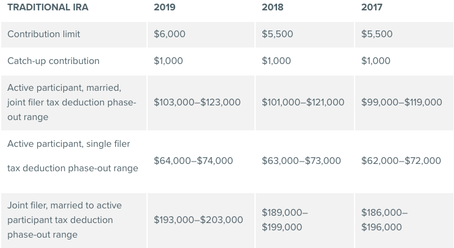Click the 2018 contribution limit value $5,500
This screenshot has height=248, width=454.
click(277, 34)
